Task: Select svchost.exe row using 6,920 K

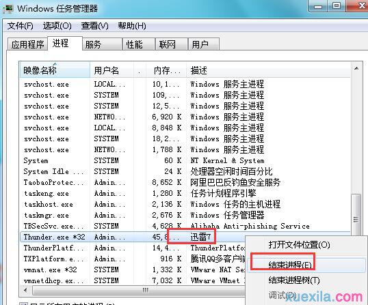Action: click(x=185, y=117)
